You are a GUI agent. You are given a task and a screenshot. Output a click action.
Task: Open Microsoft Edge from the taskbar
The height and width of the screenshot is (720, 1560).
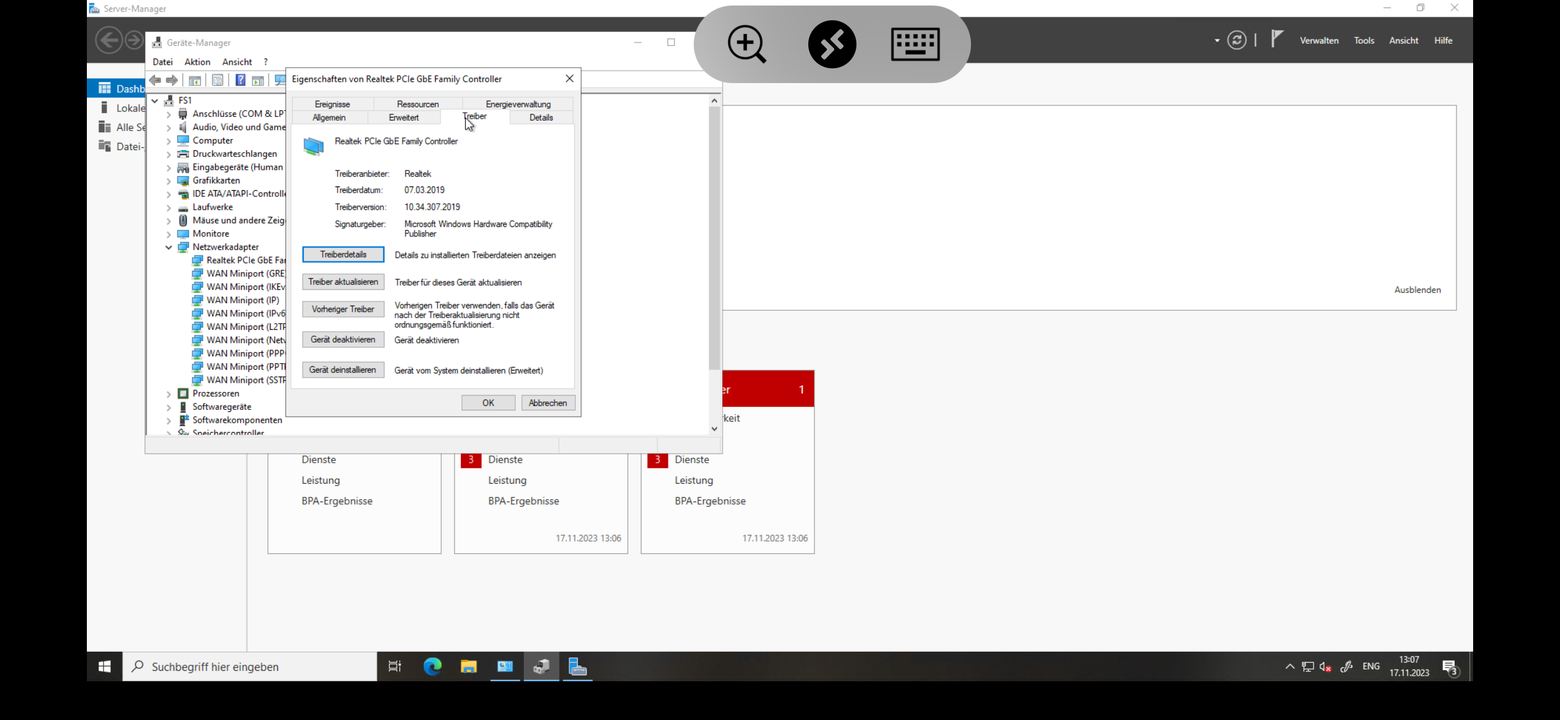pyautogui.click(x=433, y=666)
